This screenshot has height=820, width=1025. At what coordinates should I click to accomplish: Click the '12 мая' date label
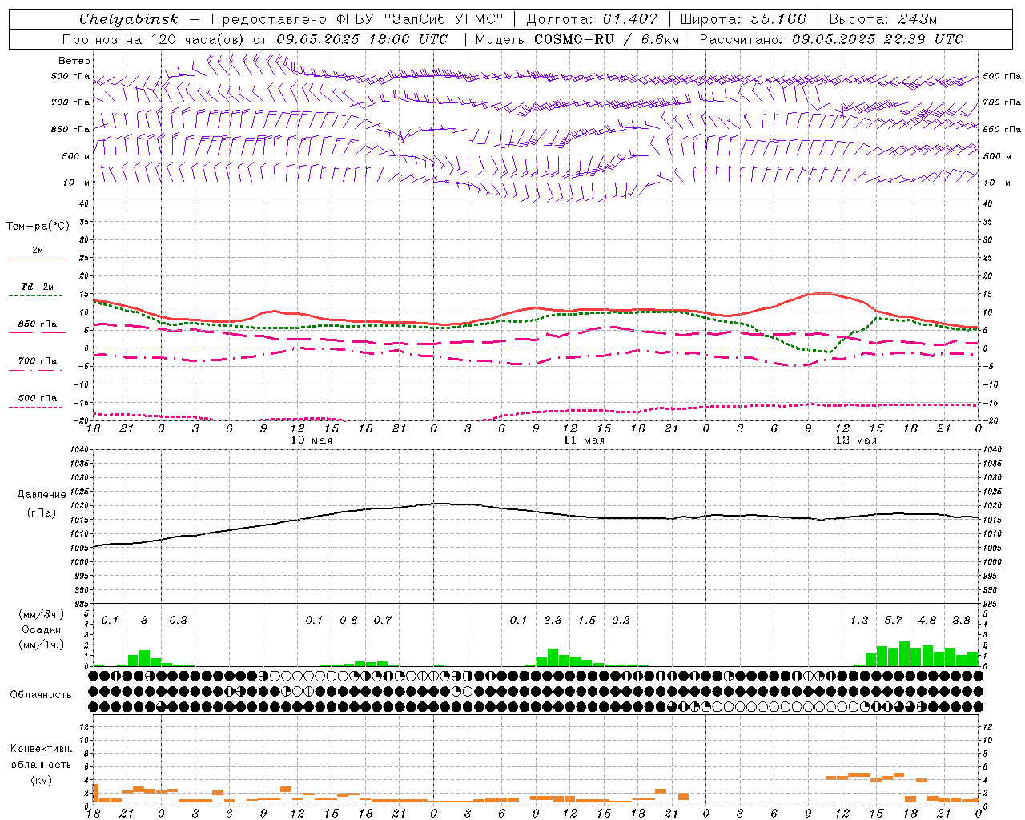click(856, 440)
